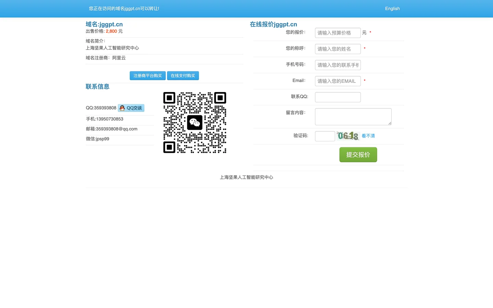Click inside the 留言内容 message textarea
The height and width of the screenshot is (308, 493).
(x=353, y=117)
